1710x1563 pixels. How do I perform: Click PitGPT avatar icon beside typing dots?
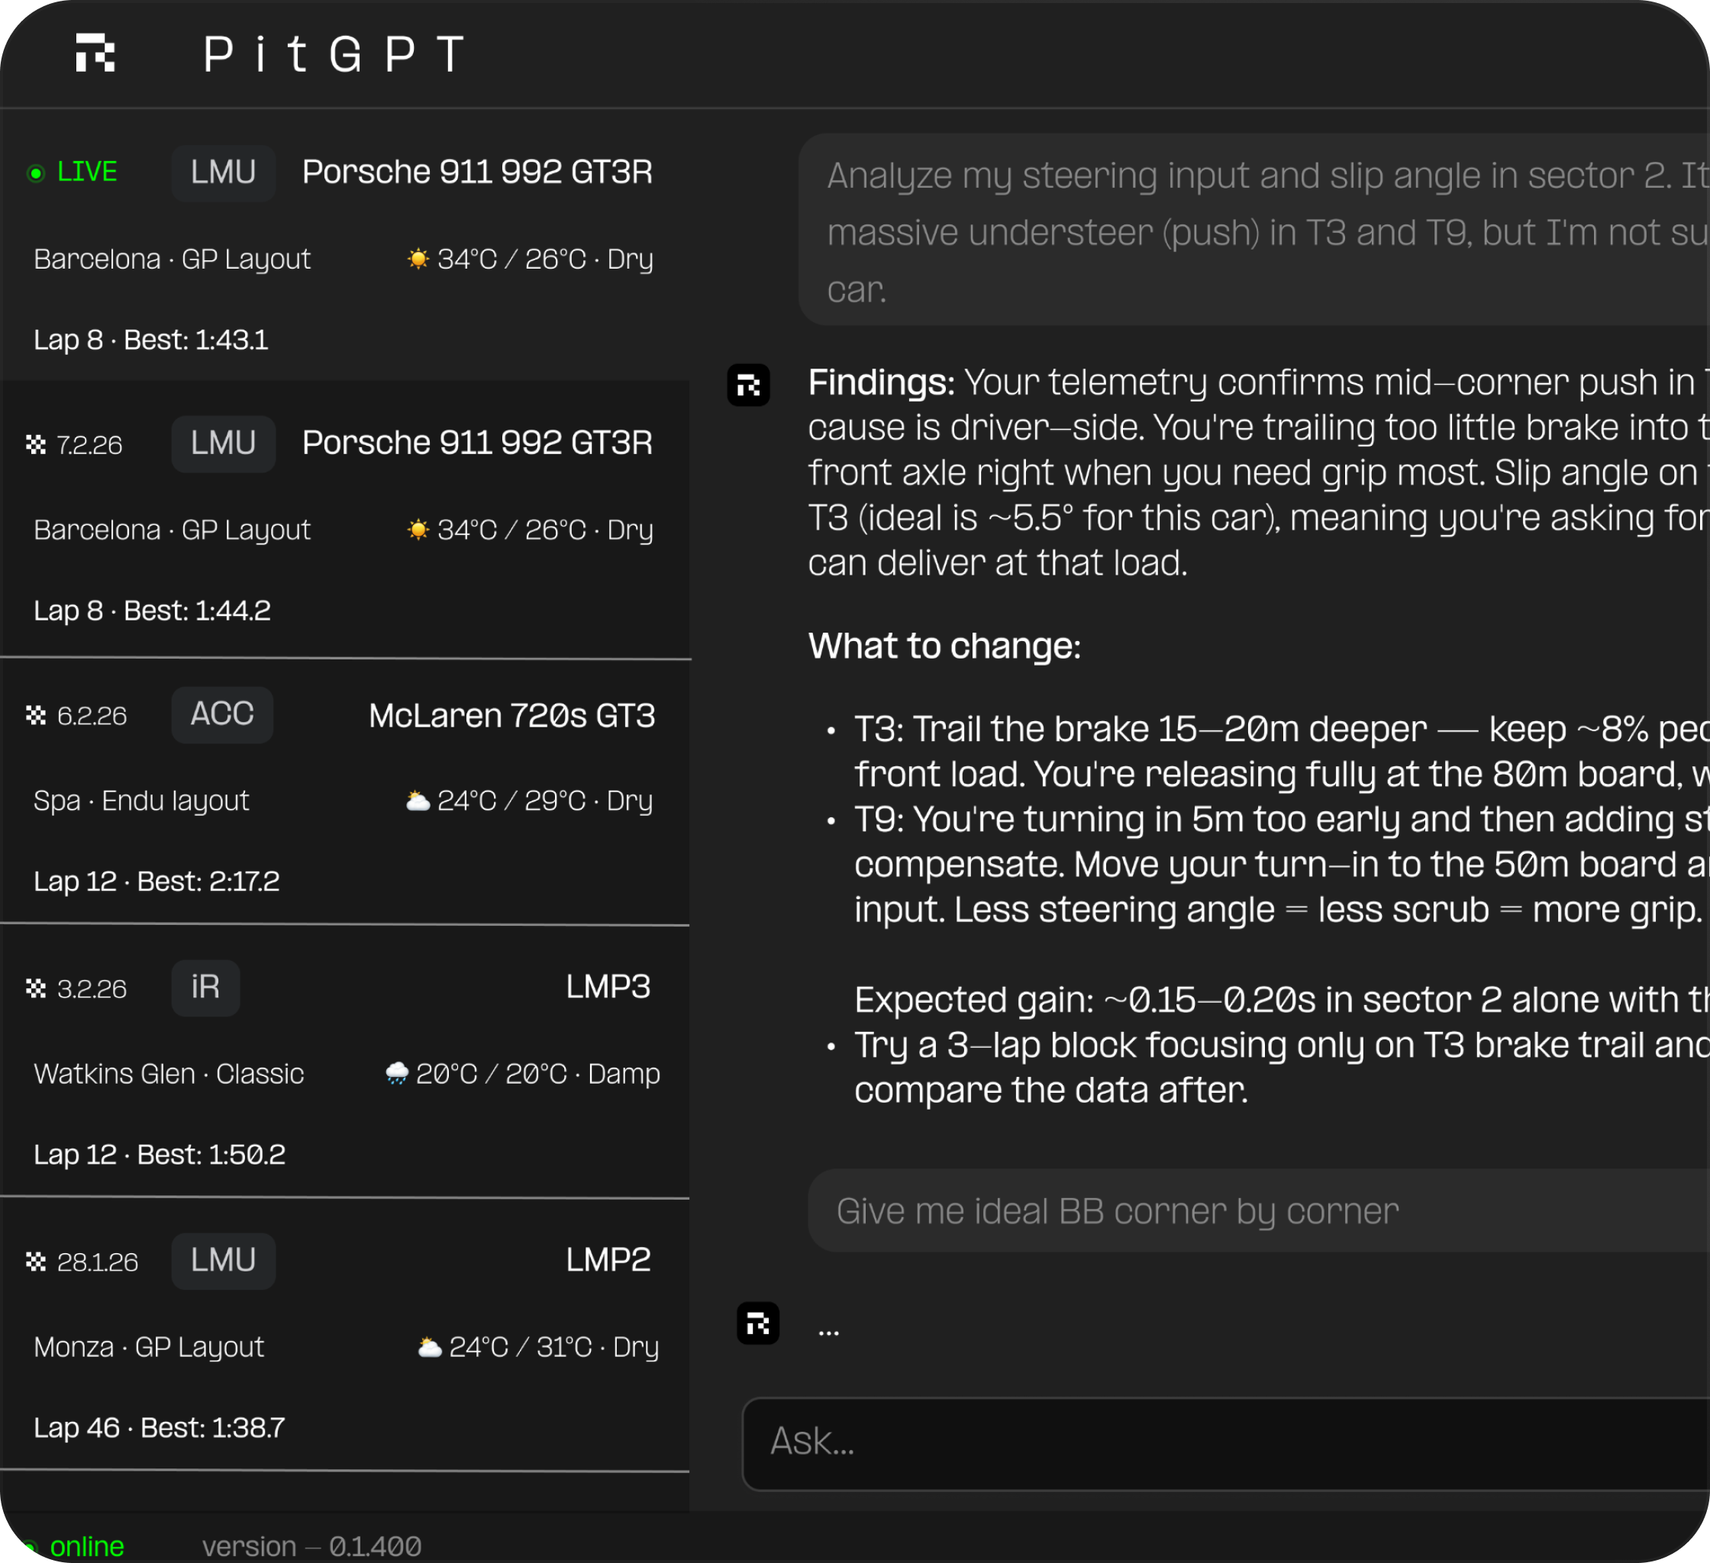click(x=757, y=1324)
